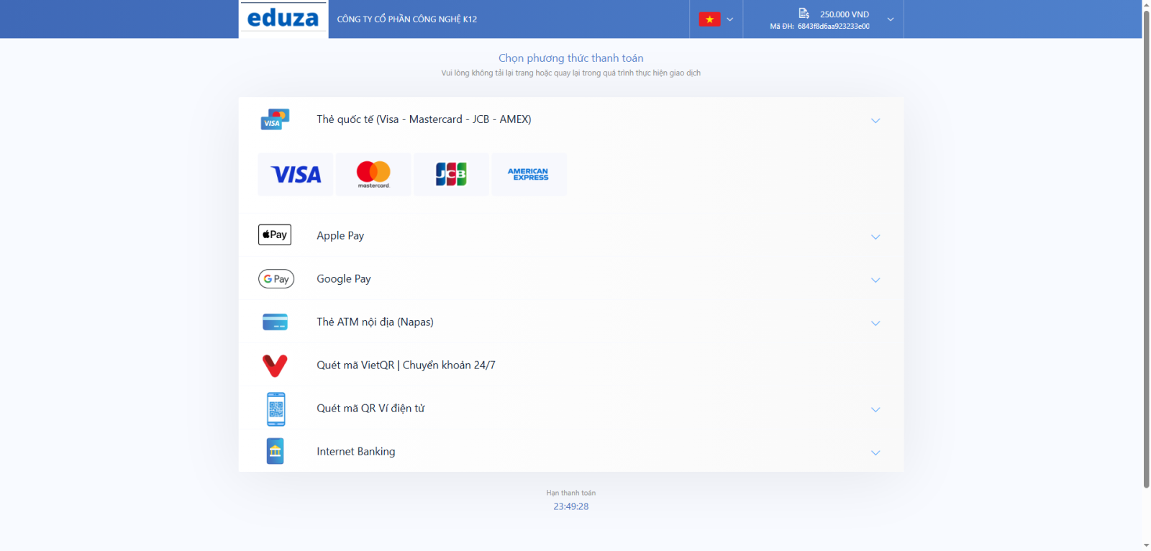Choose the Apple Pay payment method
This screenshot has height=551, width=1151.
(x=571, y=235)
